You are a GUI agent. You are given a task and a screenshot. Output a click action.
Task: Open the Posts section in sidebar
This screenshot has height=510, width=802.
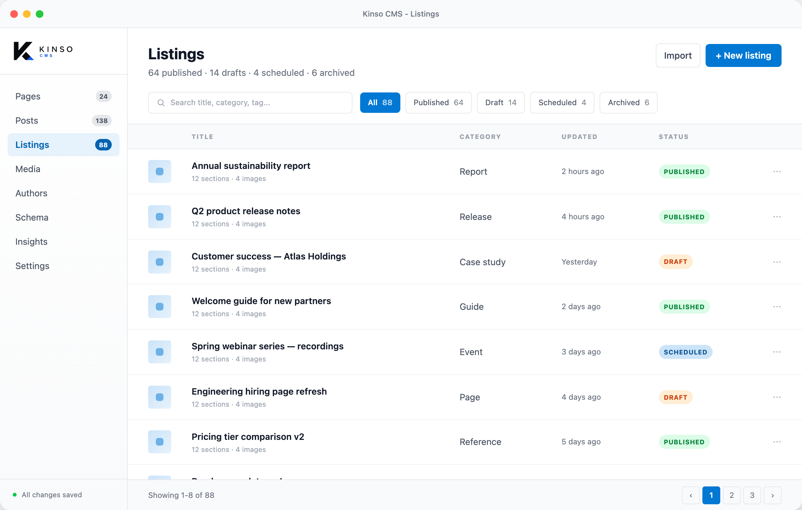[x=63, y=121]
